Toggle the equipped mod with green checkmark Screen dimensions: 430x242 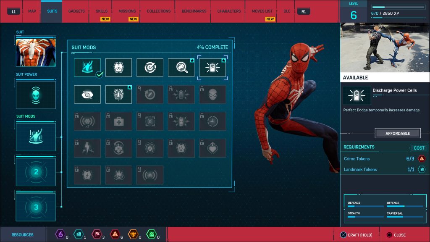pyautogui.click(x=87, y=68)
